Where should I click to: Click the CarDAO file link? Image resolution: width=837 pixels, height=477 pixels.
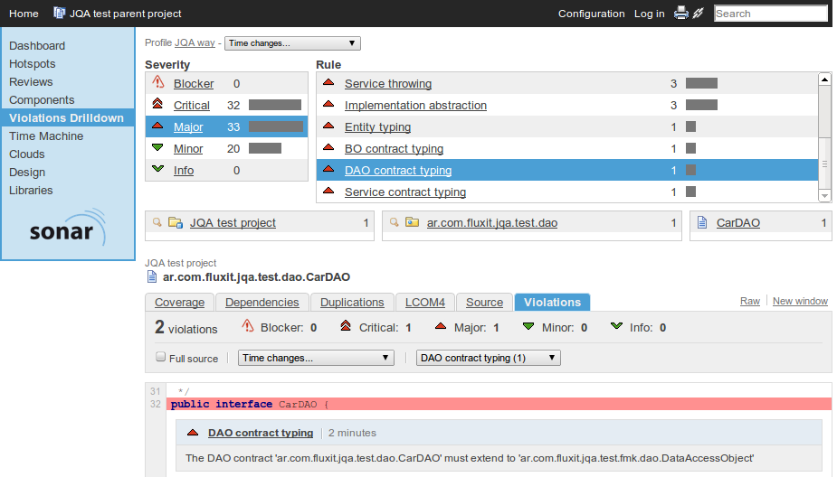tap(738, 223)
